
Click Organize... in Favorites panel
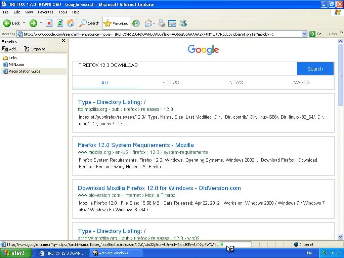[36, 49]
